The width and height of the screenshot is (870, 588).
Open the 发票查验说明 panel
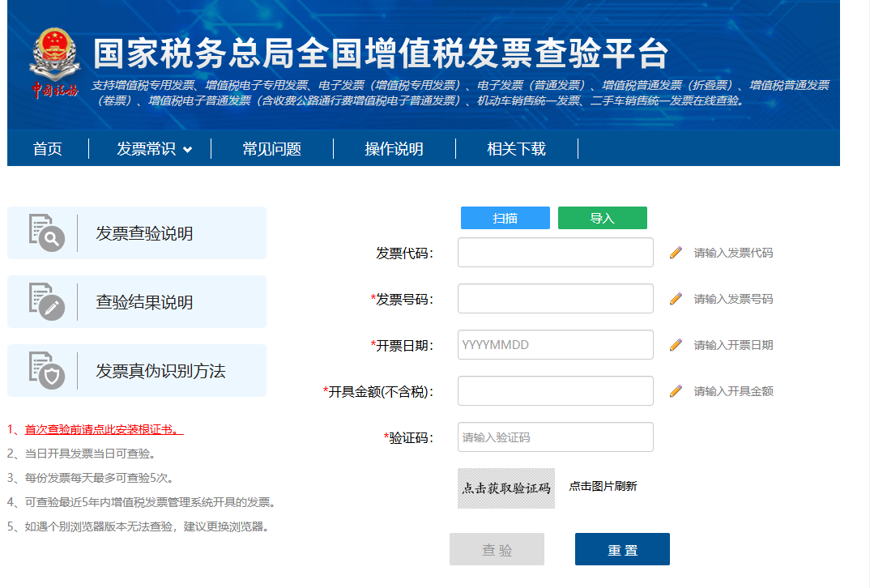(137, 233)
